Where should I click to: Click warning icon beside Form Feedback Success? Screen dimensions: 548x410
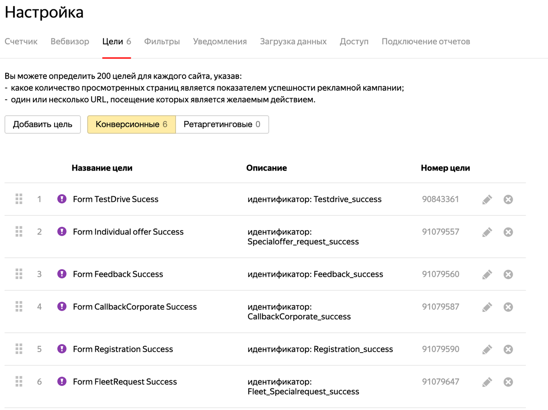click(62, 274)
